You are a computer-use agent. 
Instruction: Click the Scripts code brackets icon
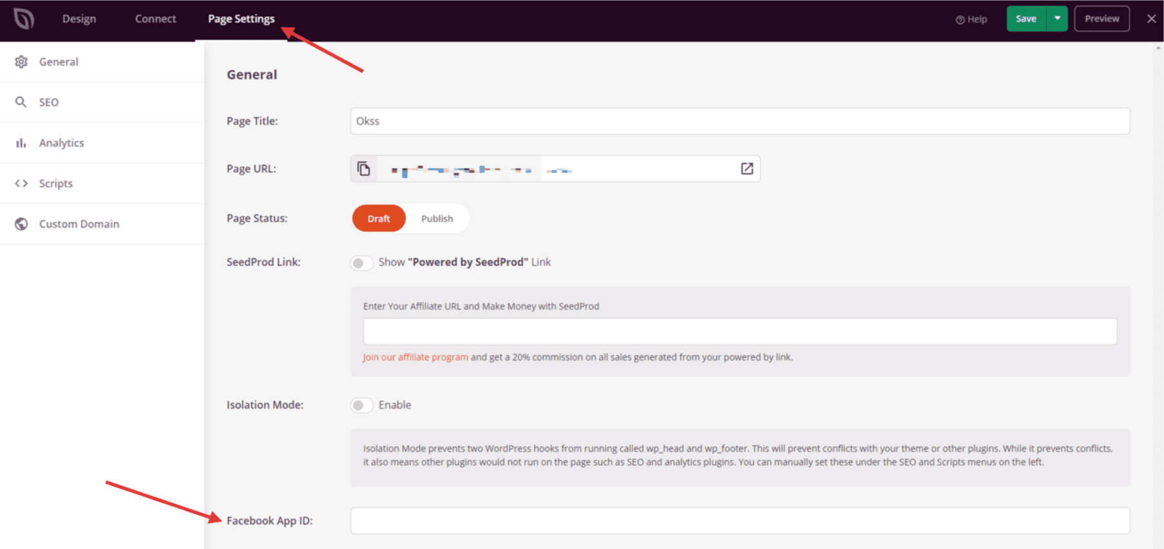[x=21, y=183]
